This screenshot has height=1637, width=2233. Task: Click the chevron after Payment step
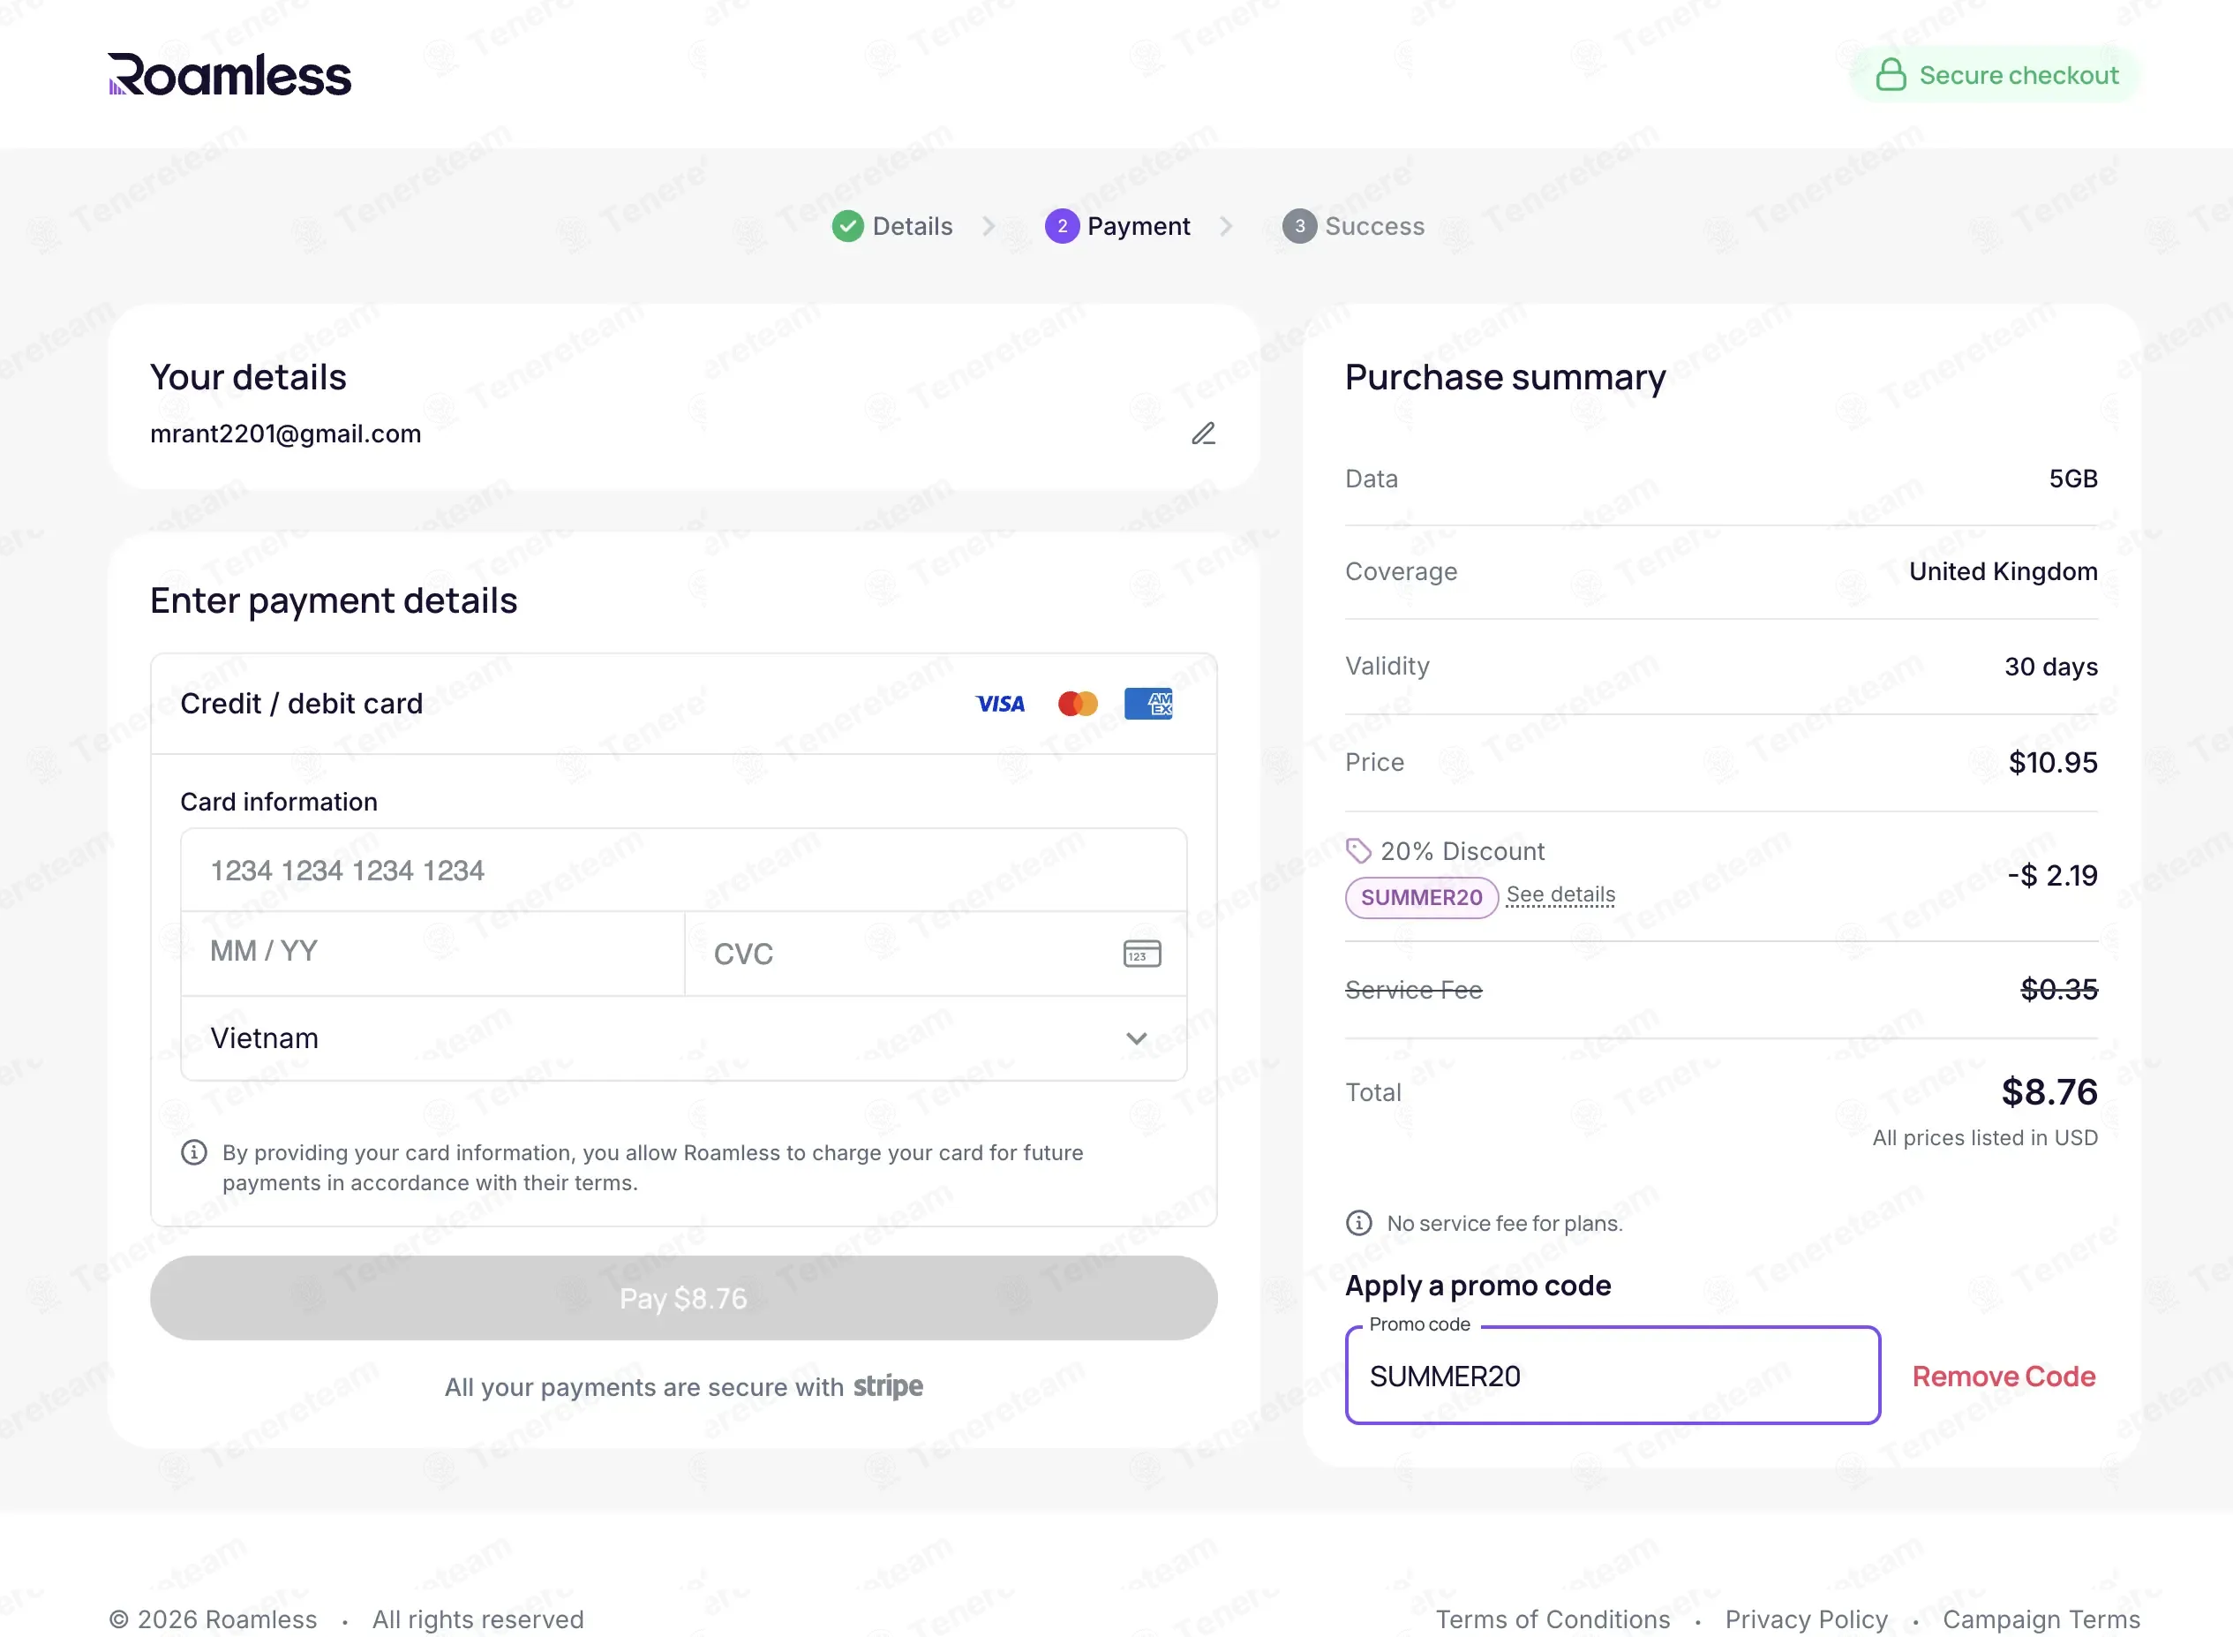point(1226,226)
